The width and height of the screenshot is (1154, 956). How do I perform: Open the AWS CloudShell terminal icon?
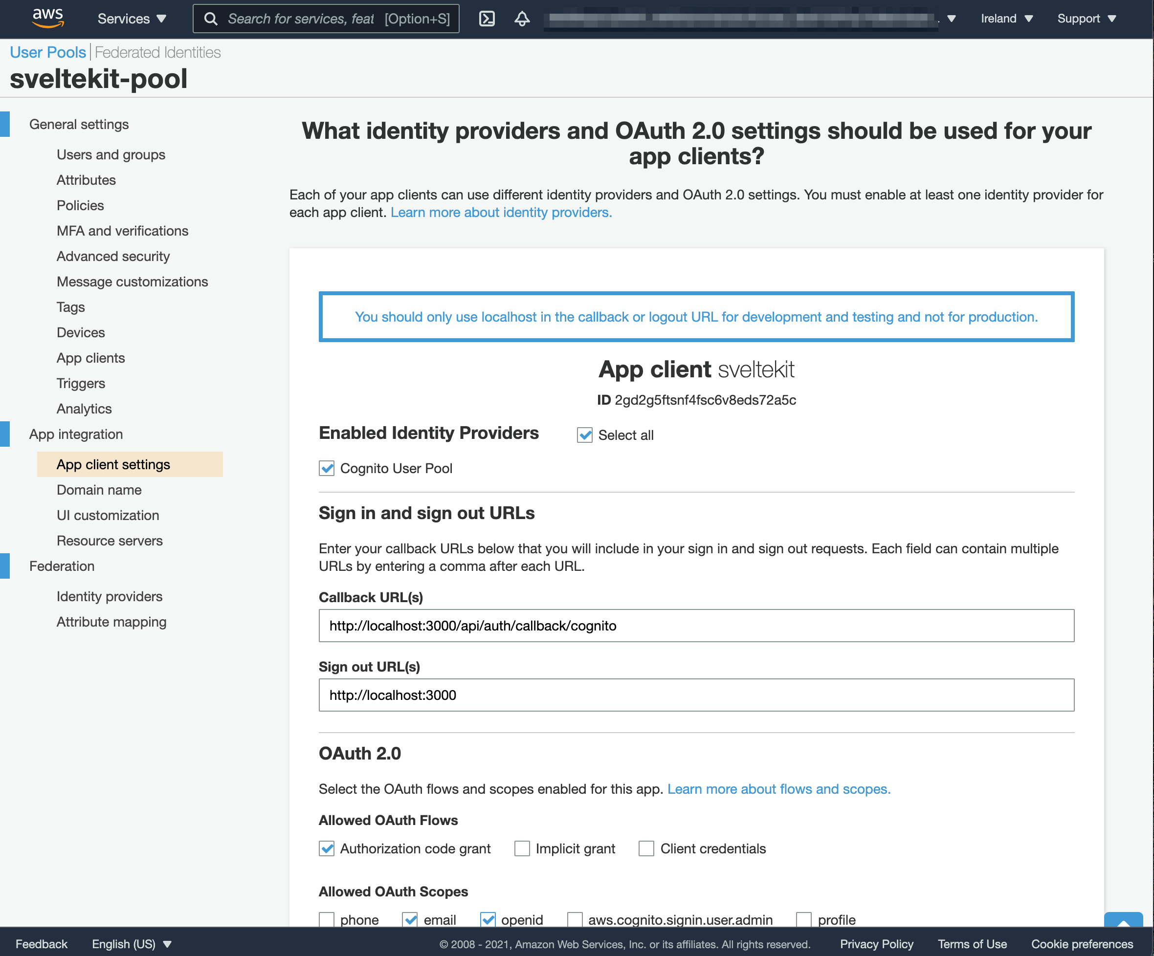tap(487, 18)
